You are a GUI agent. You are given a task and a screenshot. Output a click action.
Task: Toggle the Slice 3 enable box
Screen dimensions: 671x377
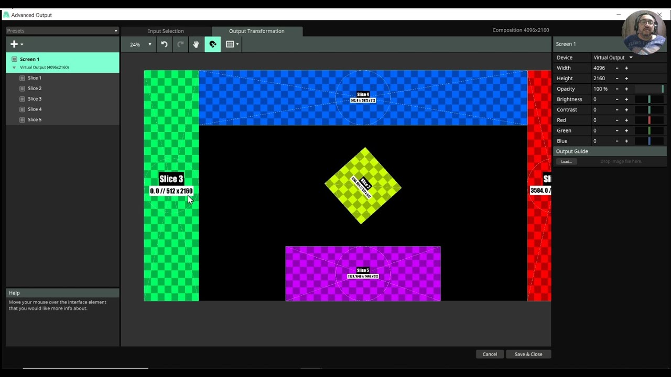click(x=22, y=99)
